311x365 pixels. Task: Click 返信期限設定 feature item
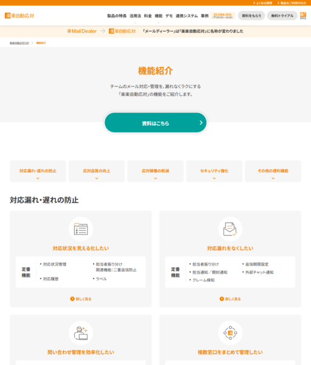coord(257,264)
